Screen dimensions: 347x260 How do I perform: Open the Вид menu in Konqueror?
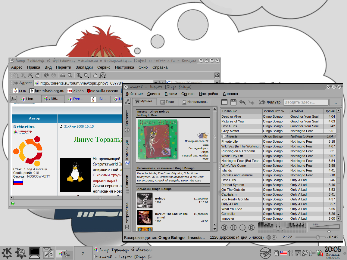pyautogui.click(x=48, y=67)
